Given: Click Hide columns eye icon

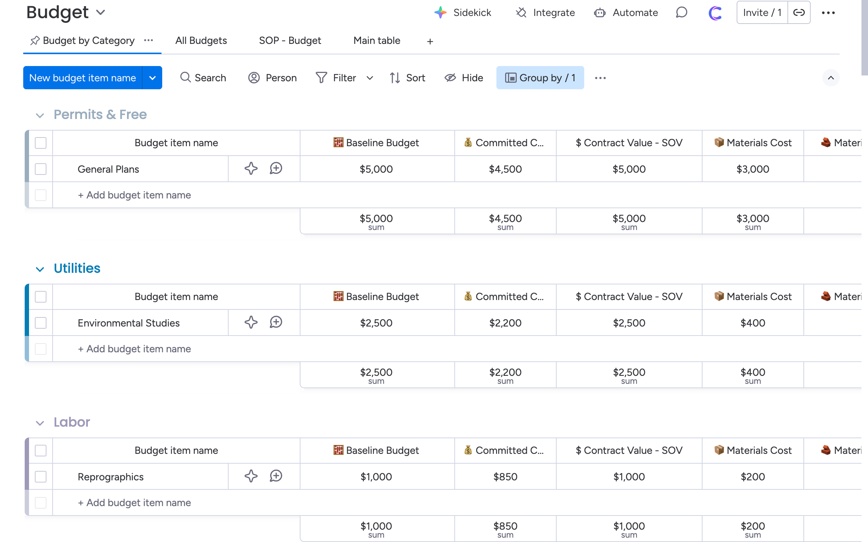Looking at the screenshot, I should [450, 78].
